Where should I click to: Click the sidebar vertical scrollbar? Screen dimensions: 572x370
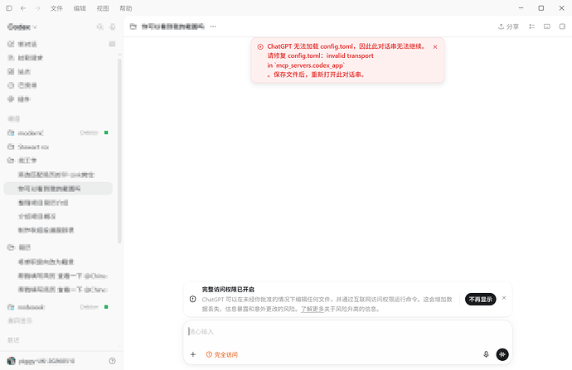tap(119, 151)
